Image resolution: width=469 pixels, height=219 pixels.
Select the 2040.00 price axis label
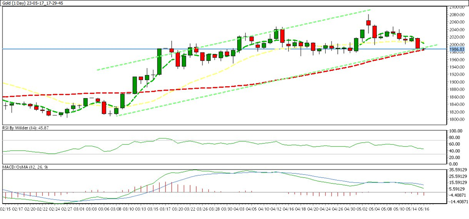[x=456, y=30]
